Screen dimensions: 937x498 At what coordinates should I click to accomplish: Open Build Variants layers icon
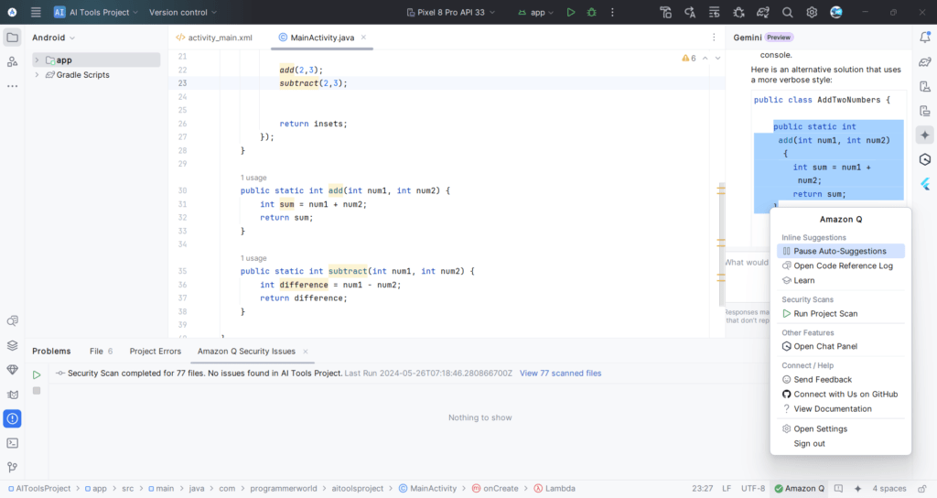(12, 345)
